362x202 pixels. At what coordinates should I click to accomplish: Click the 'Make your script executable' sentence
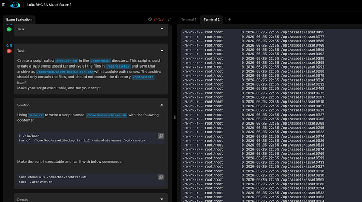[x=59, y=88]
